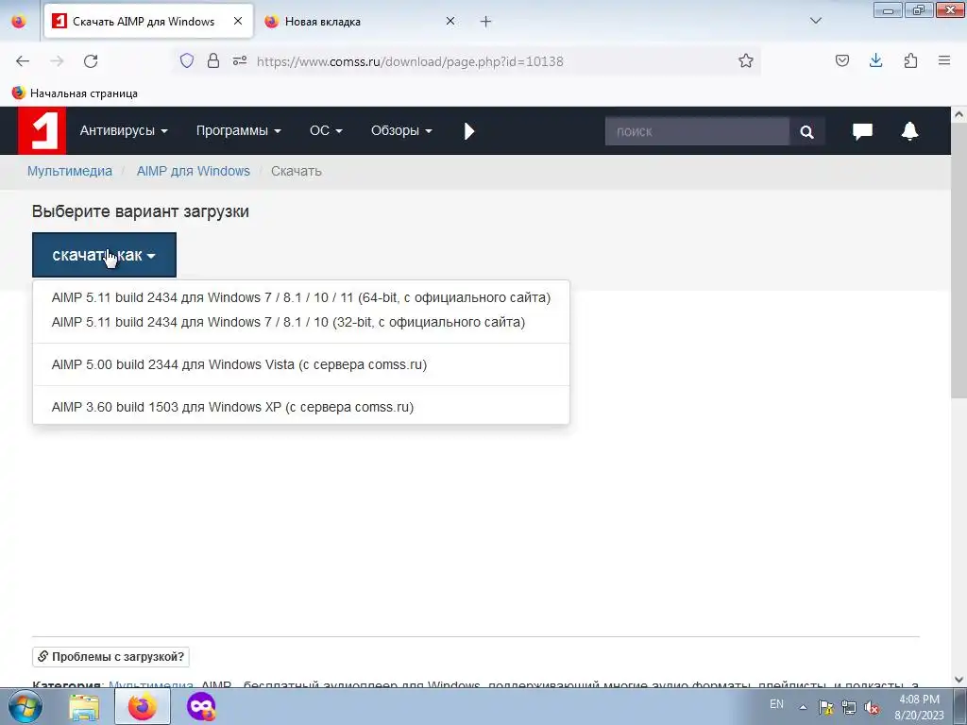Viewport: 967px width, 725px height.
Task: Open Начальная страница bookmark
Action: tap(75, 93)
